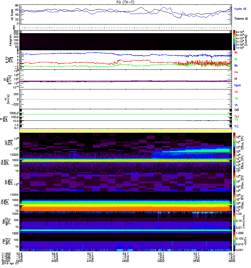Select the green By legend label
Viewport: 251px width, 268px height.
point(236,59)
